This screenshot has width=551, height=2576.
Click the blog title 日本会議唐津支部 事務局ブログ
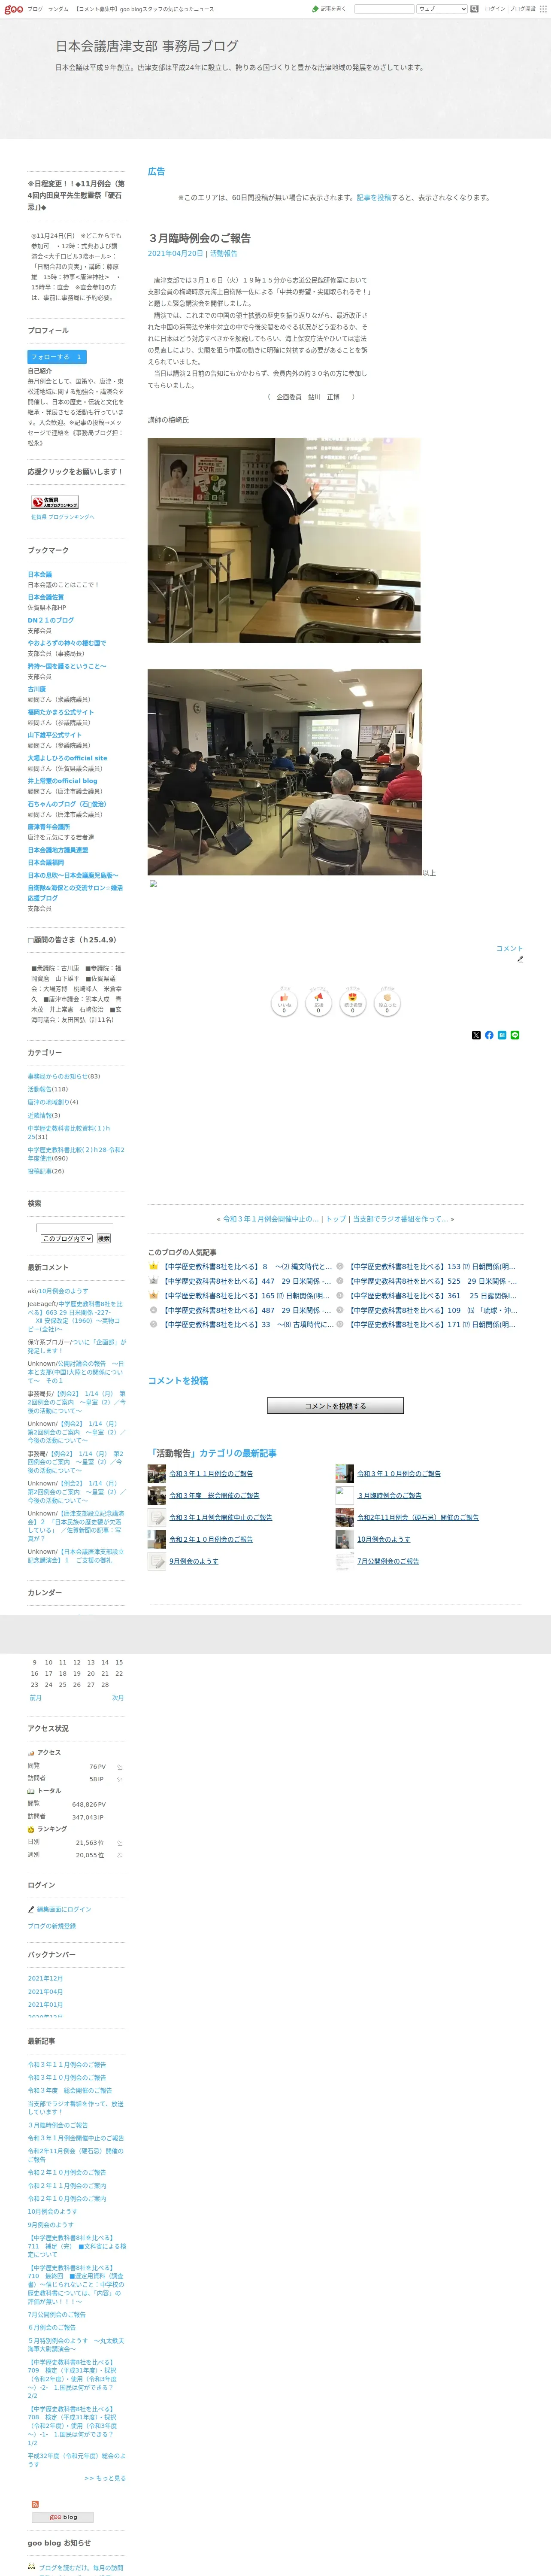pyautogui.click(x=147, y=46)
